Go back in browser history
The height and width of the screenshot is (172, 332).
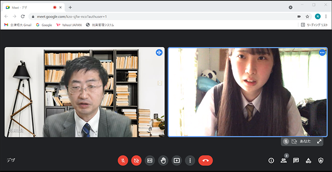[x=6, y=17]
